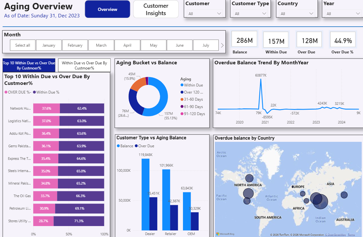Select the Retailer over due column 42,387K
This screenshot has height=237, width=363.
pos(174,218)
